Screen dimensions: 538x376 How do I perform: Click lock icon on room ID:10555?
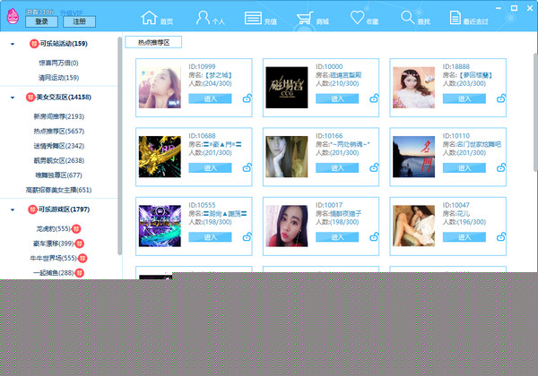pyautogui.click(x=247, y=236)
